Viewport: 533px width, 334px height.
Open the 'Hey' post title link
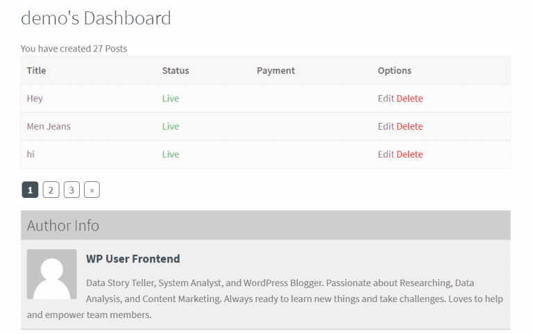[x=35, y=99]
